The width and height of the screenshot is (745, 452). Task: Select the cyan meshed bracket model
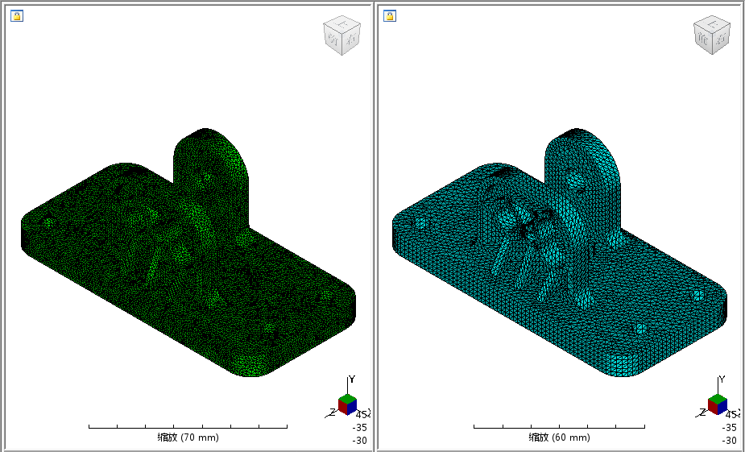point(560,252)
